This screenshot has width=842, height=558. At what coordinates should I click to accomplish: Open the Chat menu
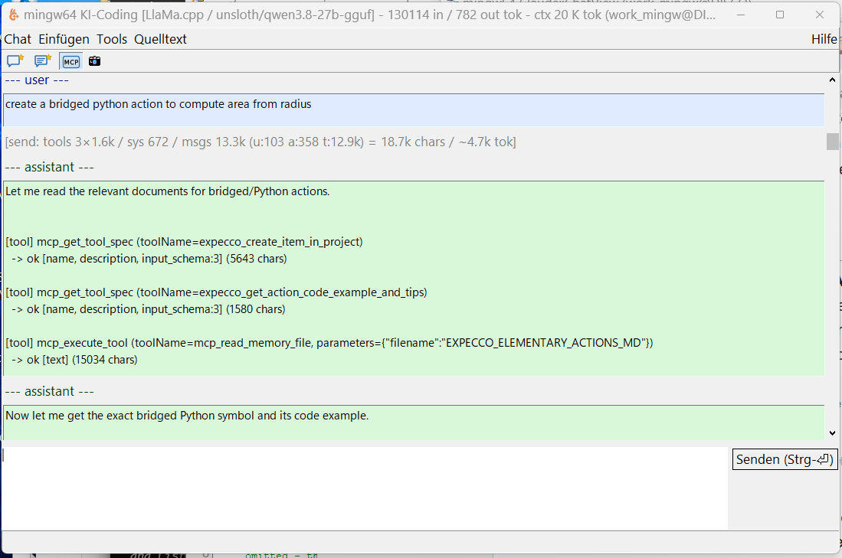[x=18, y=39]
